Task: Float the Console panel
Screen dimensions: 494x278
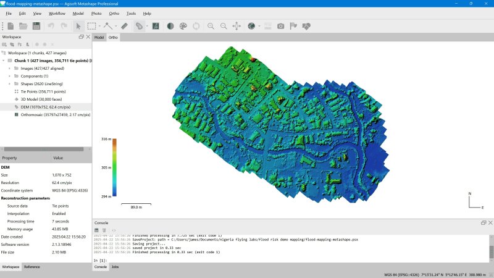Action: pos(484,223)
